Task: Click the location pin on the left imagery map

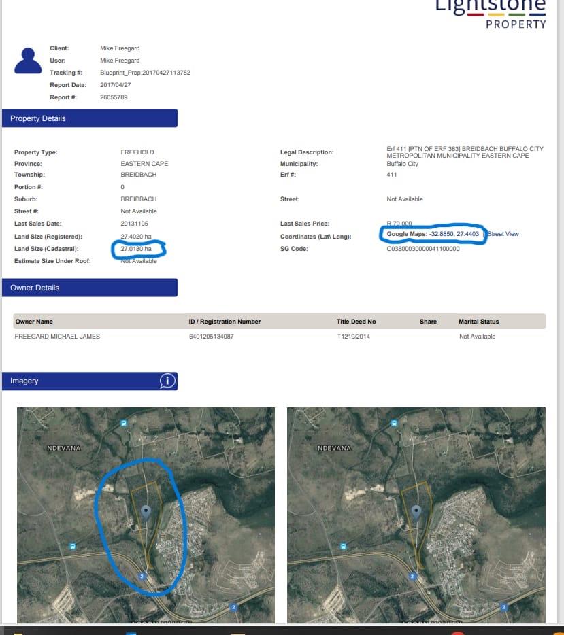Action: point(145,512)
